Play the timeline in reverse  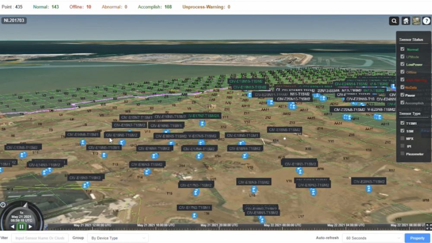13,227
